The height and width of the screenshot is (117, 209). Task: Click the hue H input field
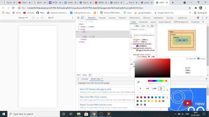click(x=140, y=88)
